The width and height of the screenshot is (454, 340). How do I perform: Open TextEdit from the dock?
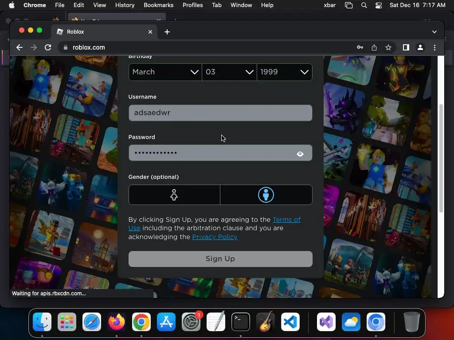click(216, 322)
